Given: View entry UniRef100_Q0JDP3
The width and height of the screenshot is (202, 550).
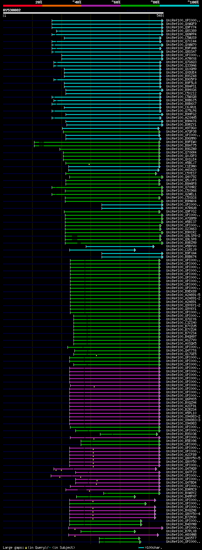Looking at the screenshot, I should point(181,156).
